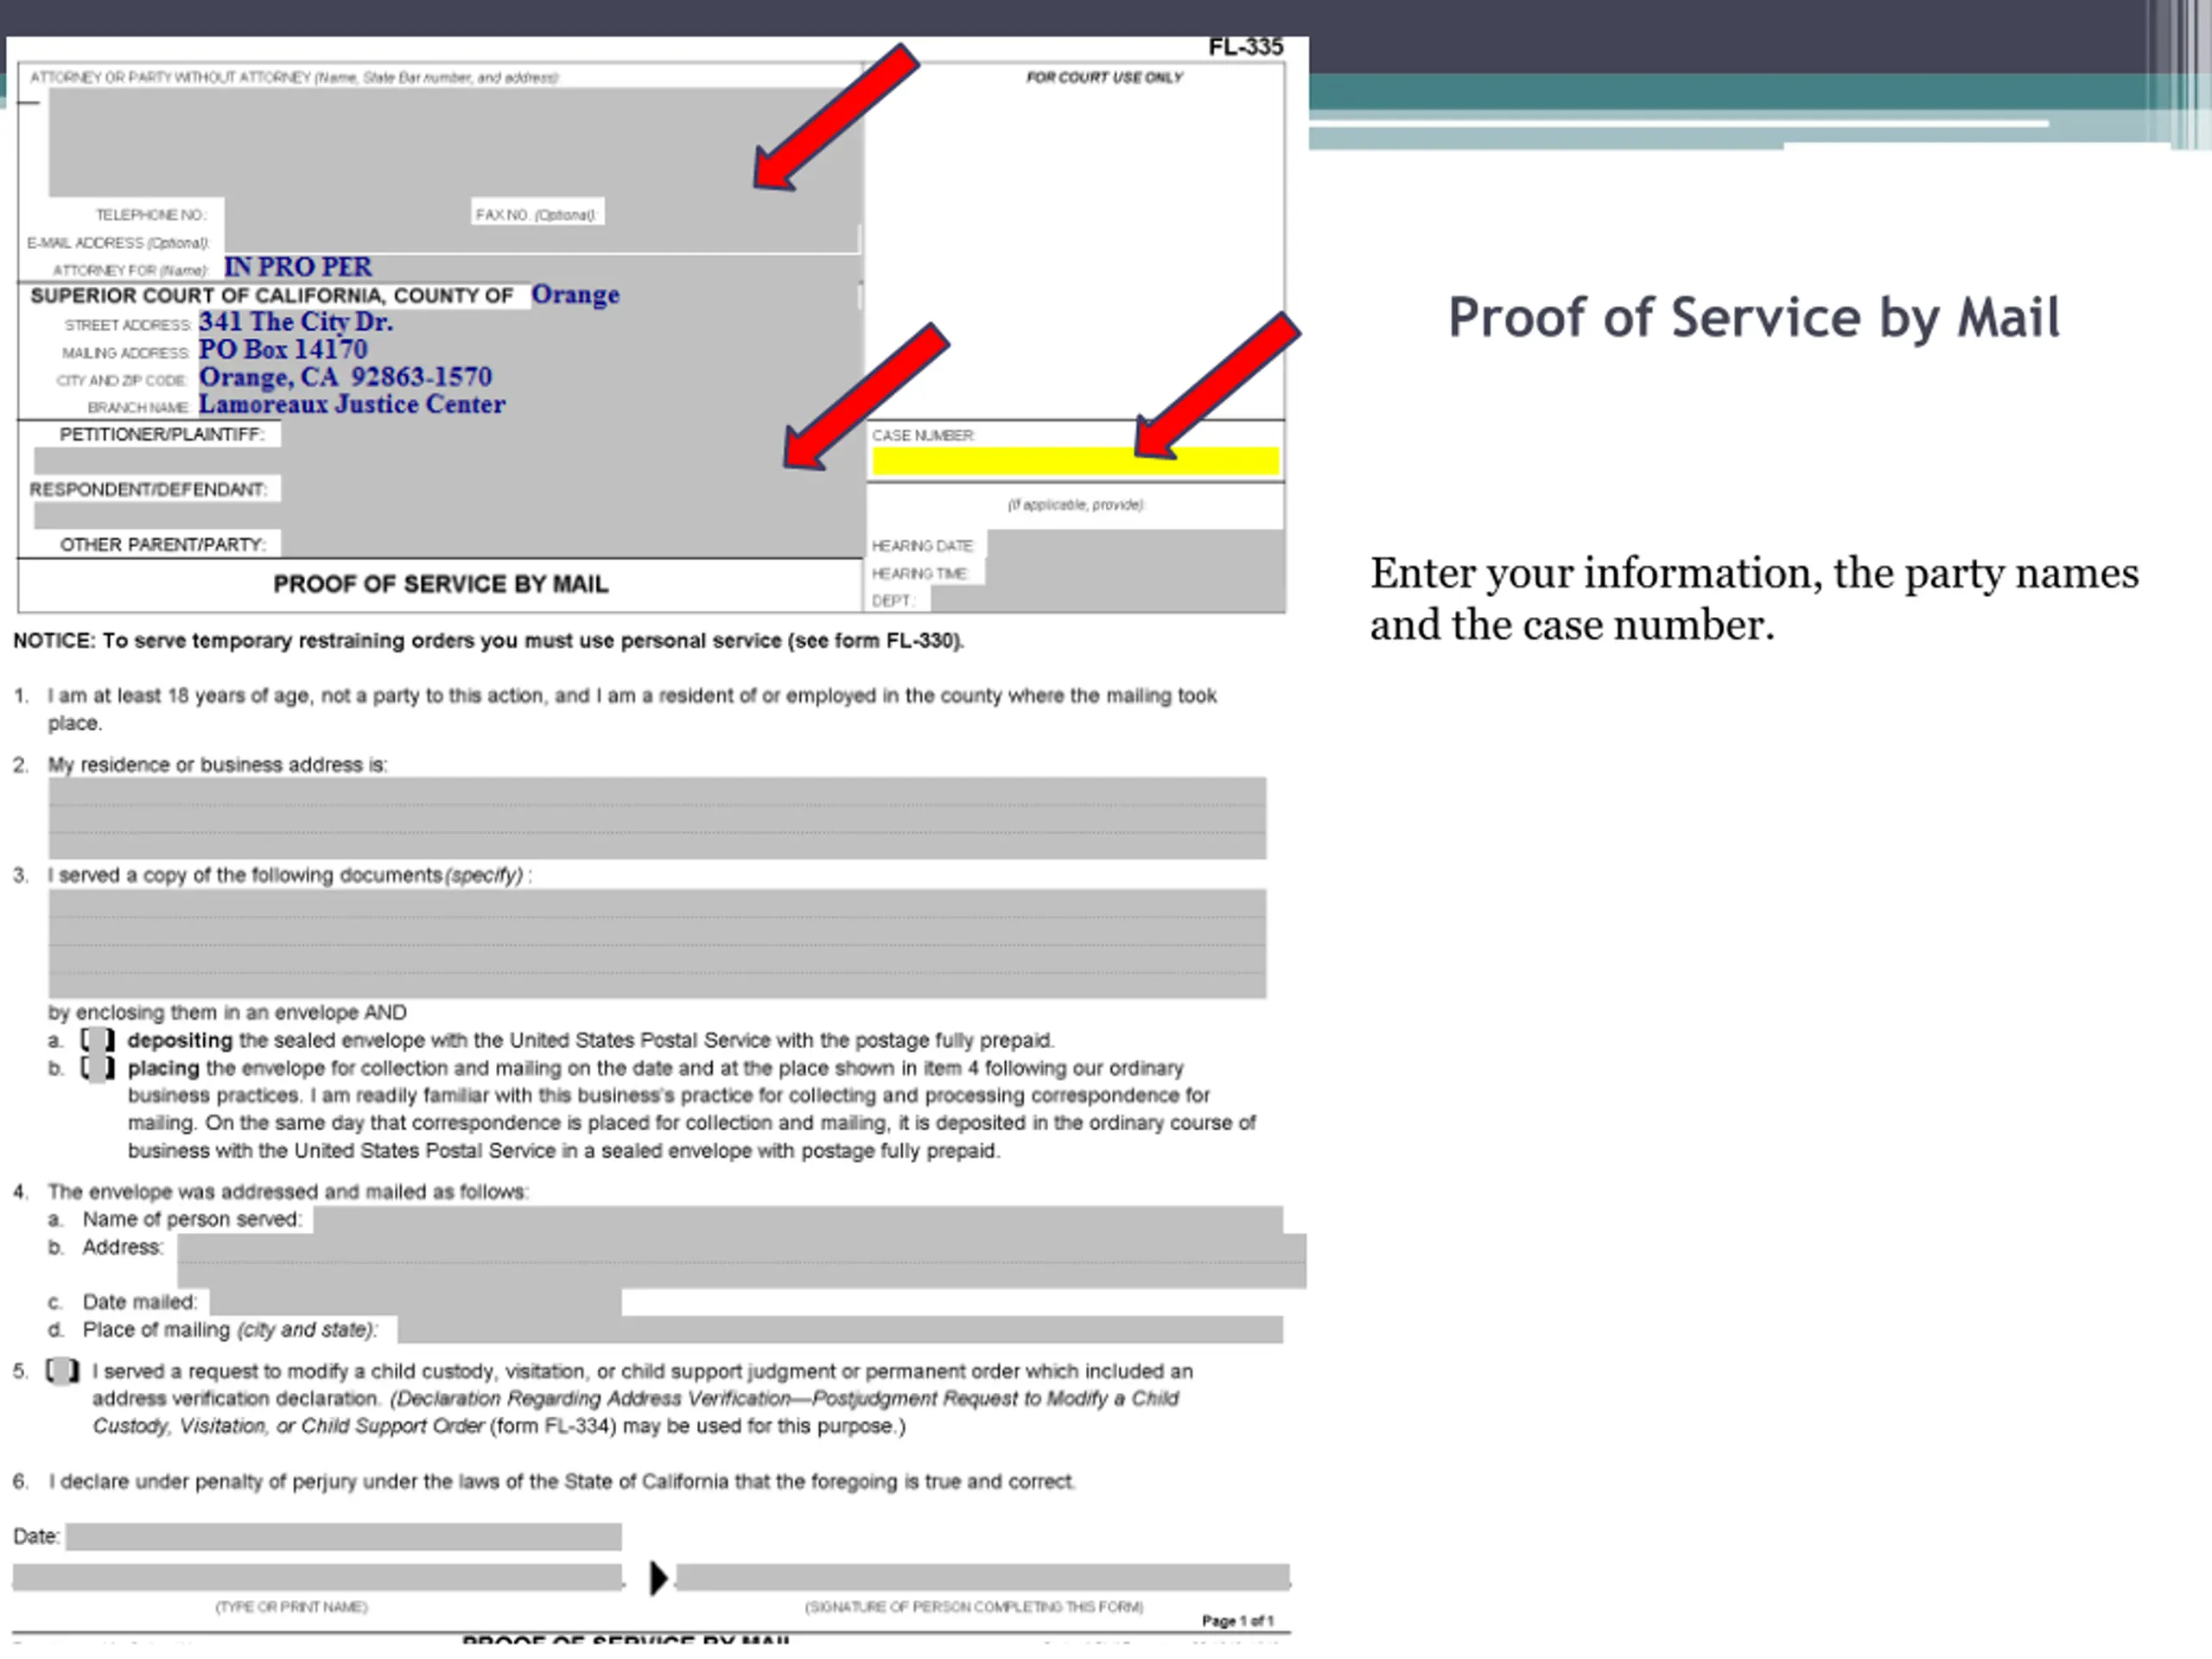Click the 'FOR COURT USE ONLY' label
This screenshot has width=2212, height=1659.
tap(1104, 77)
